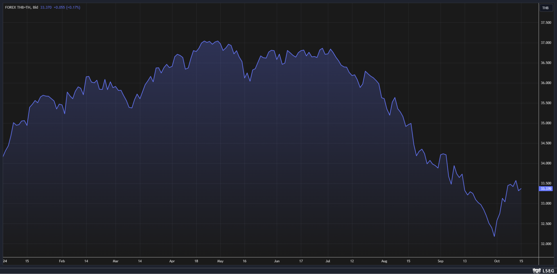Select the FOREX THB=TH, Bid title
The image size is (557, 274).
click(x=21, y=7)
